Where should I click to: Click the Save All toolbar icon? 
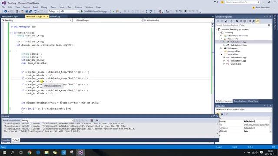(30, 11)
